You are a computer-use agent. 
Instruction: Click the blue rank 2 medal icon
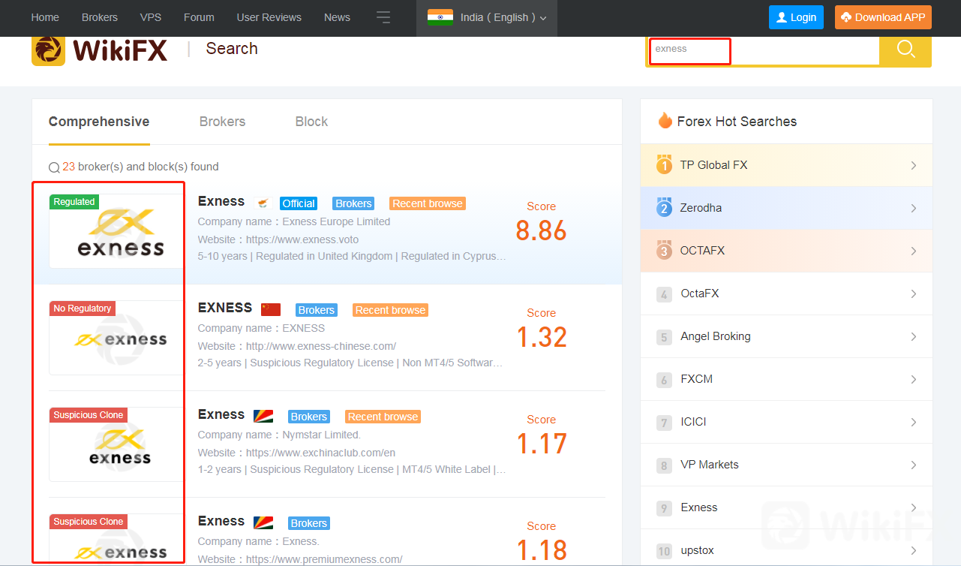(x=664, y=208)
